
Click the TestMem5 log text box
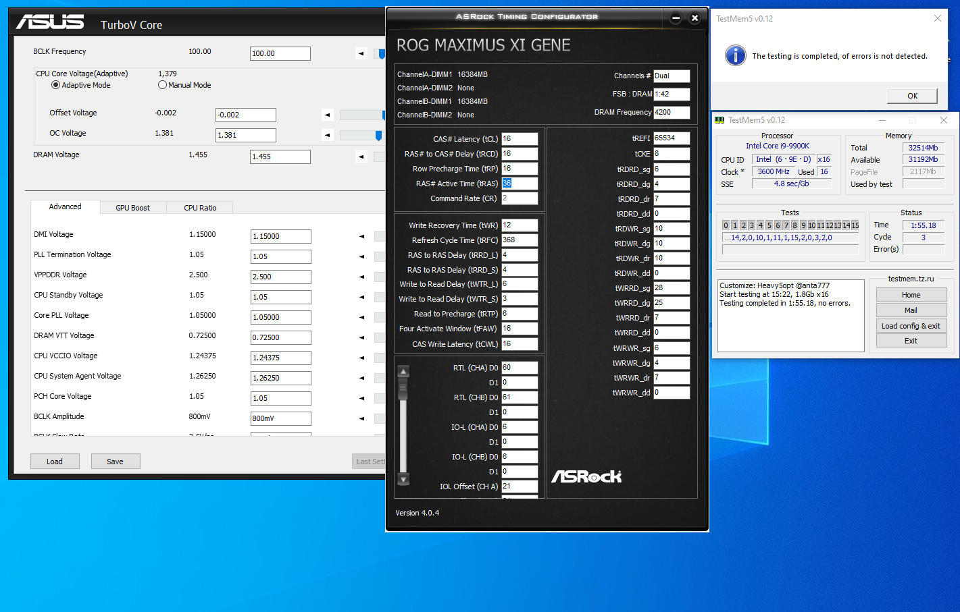click(x=790, y=316)
